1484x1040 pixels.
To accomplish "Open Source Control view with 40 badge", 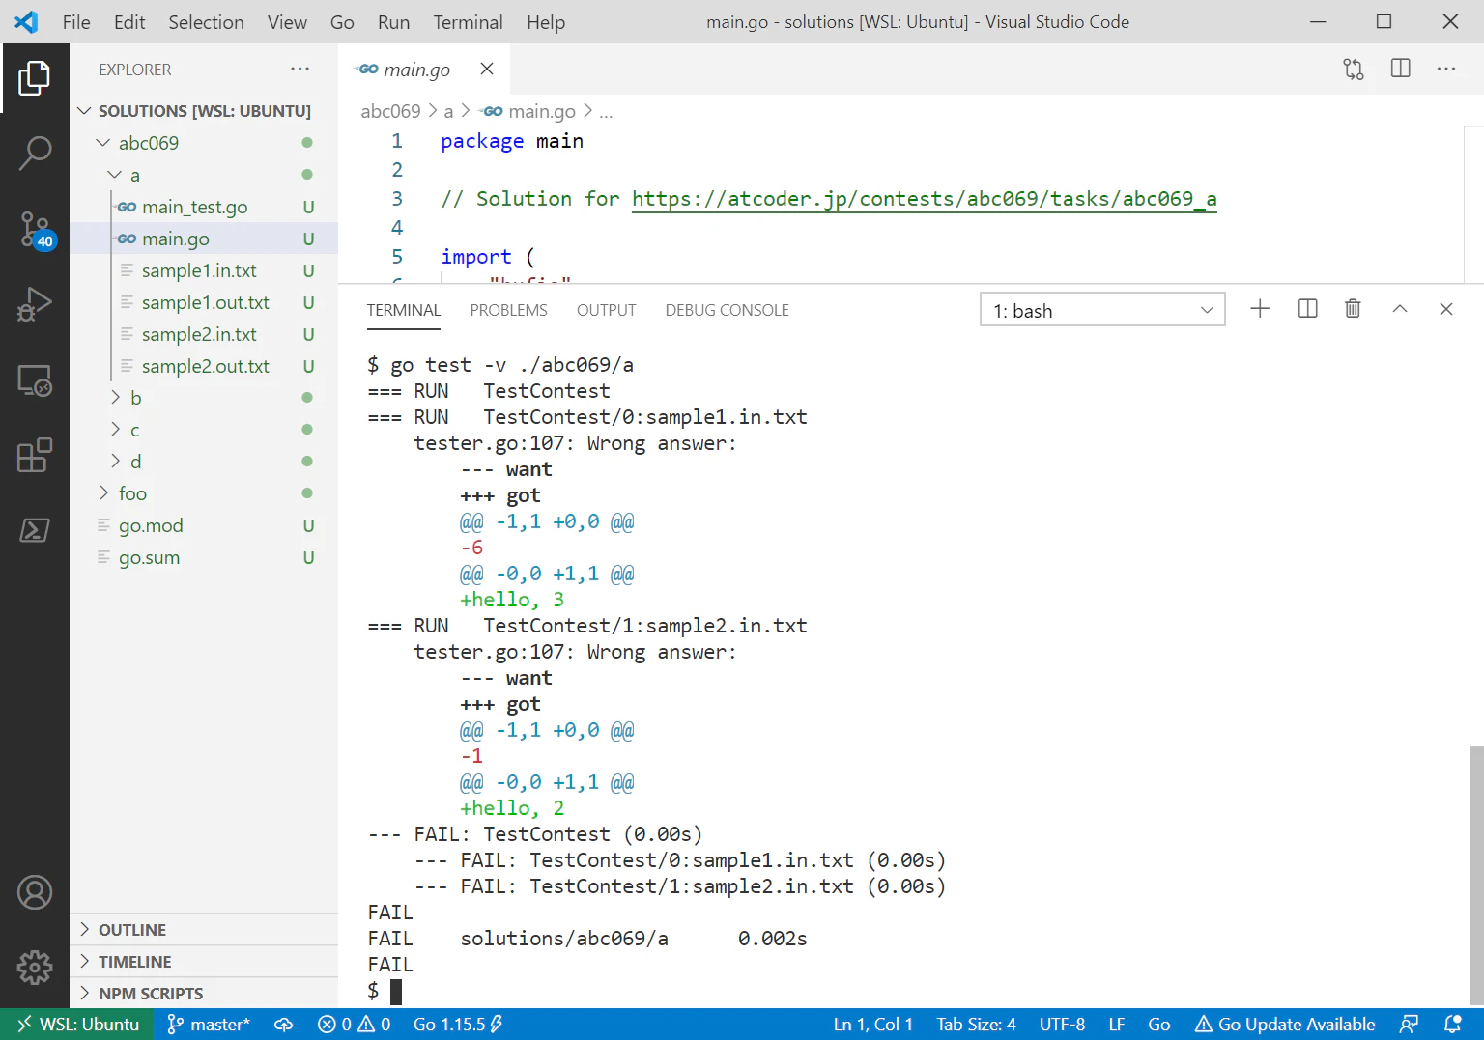I will 35,229.
